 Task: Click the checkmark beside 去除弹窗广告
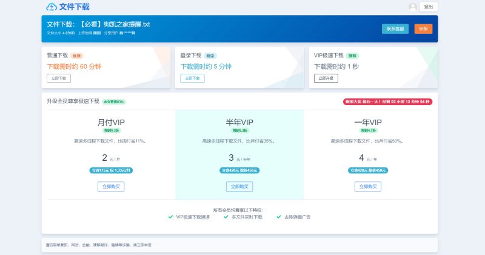279,216
